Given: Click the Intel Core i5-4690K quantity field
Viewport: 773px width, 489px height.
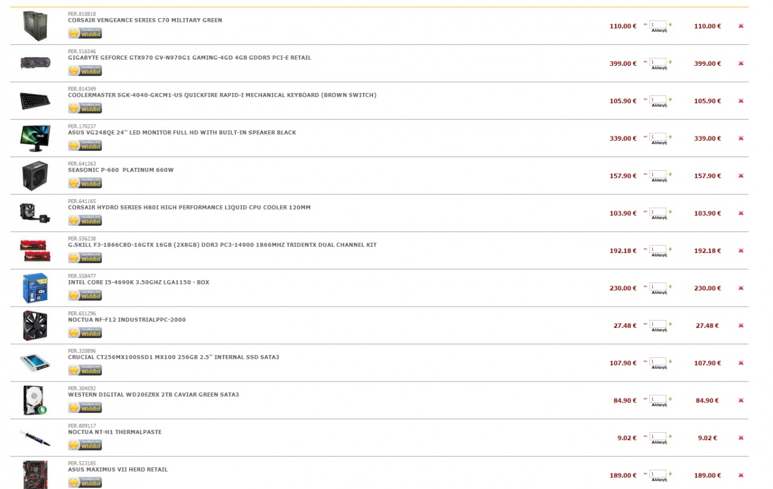Looking at the screenshot, I should (658, 287).
